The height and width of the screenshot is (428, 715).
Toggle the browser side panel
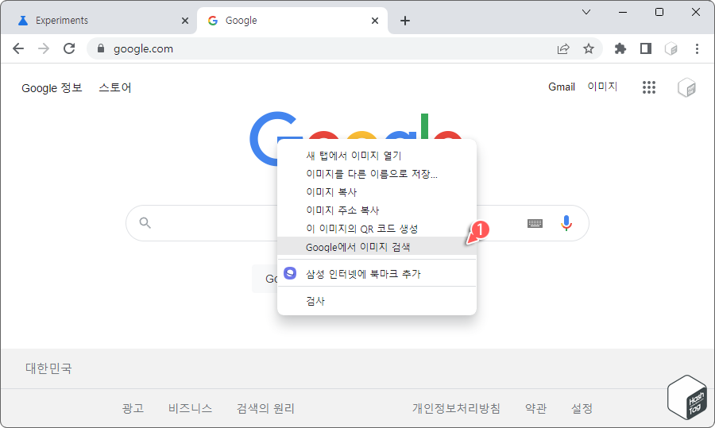(x=646, y=48)
